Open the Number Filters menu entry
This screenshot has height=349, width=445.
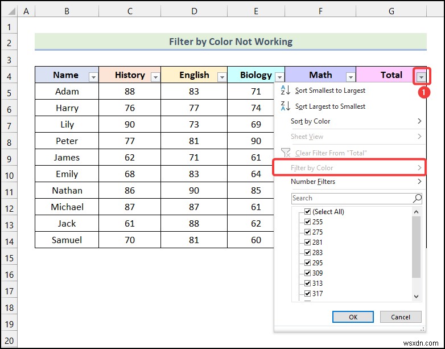[349, 181]
